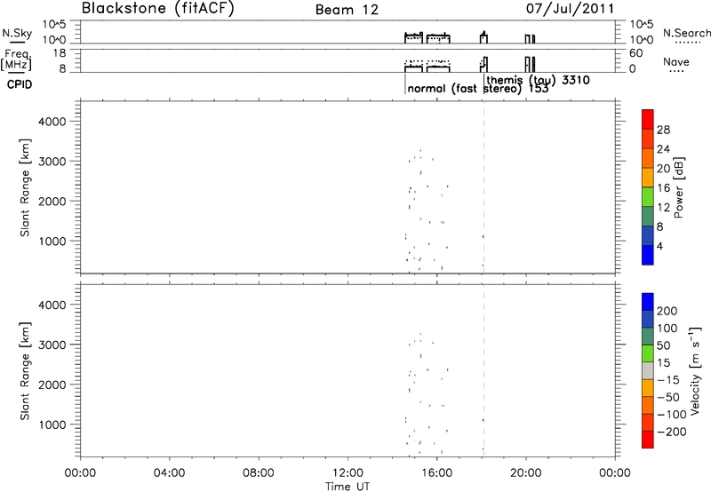This screenshot has height=492, width=711.
Task: Click the '12:00' time tick label
Action: 348,473
